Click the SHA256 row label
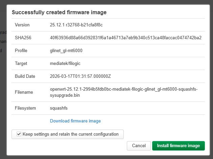This screenshot has height=159, width=213. 23,38
